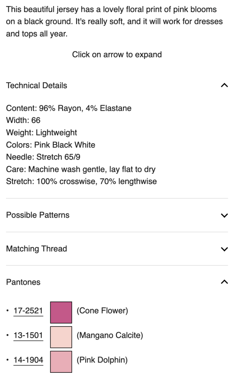
Task: Click the Pink Dolphin color swatch
Action: pos(61,361)
